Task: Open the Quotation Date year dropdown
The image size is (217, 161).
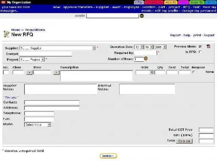Action: (x=160, y=47)
